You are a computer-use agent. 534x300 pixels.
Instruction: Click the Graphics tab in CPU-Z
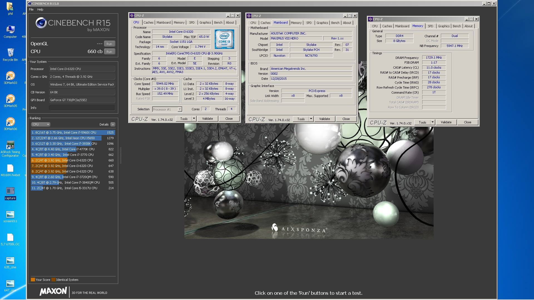205,22
